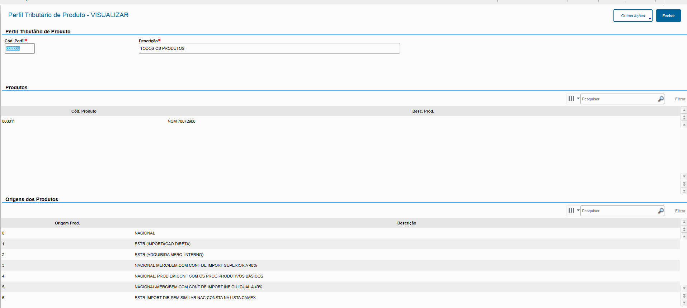Click Filtrar link above Origens grid
This screenshot has width=687, height=308.
tap(680, 211)
